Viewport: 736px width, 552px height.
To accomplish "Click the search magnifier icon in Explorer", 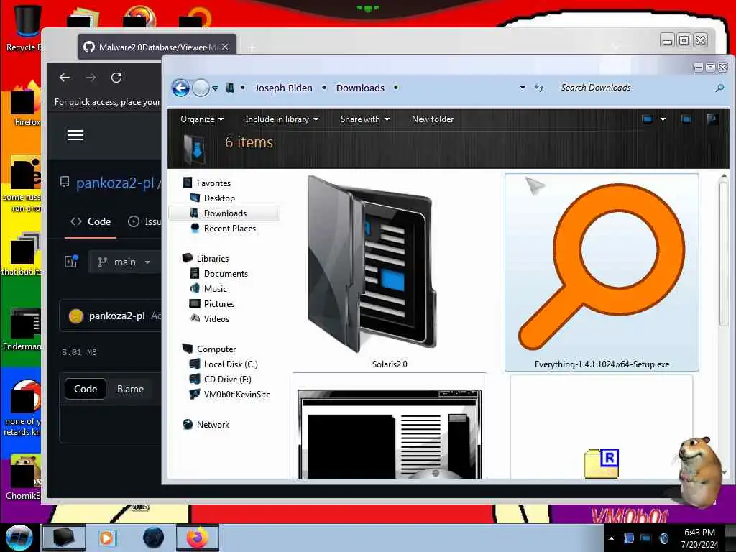I will [x=719, y=88].
